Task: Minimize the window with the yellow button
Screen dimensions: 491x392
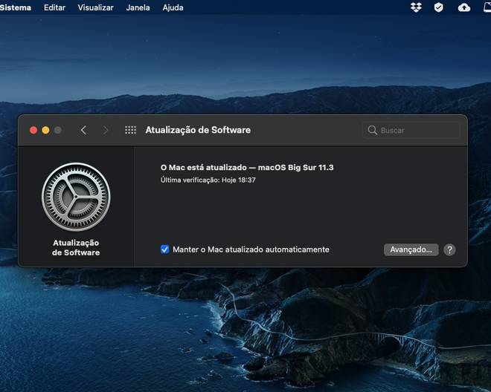Action: click(x=45, y=130)
